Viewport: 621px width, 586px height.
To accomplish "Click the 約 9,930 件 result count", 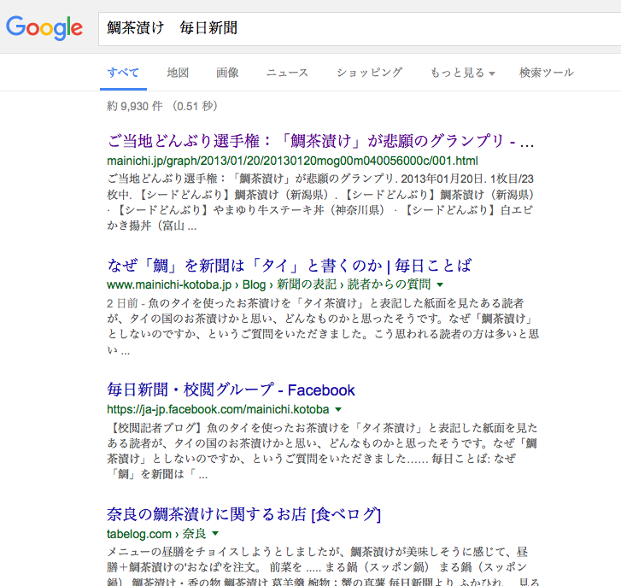I will click(162, 106).
